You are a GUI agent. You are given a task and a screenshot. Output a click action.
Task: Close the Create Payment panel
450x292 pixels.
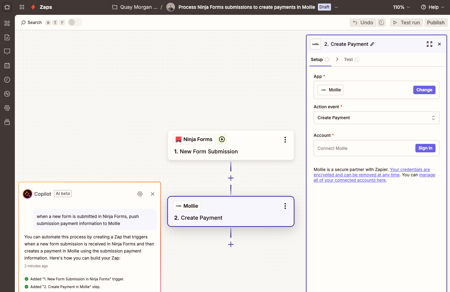(x=439, y=44)
